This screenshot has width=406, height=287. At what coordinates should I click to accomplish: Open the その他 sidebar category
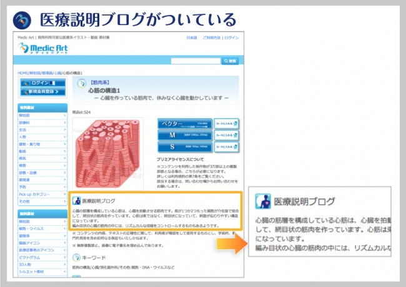(42, 201)
